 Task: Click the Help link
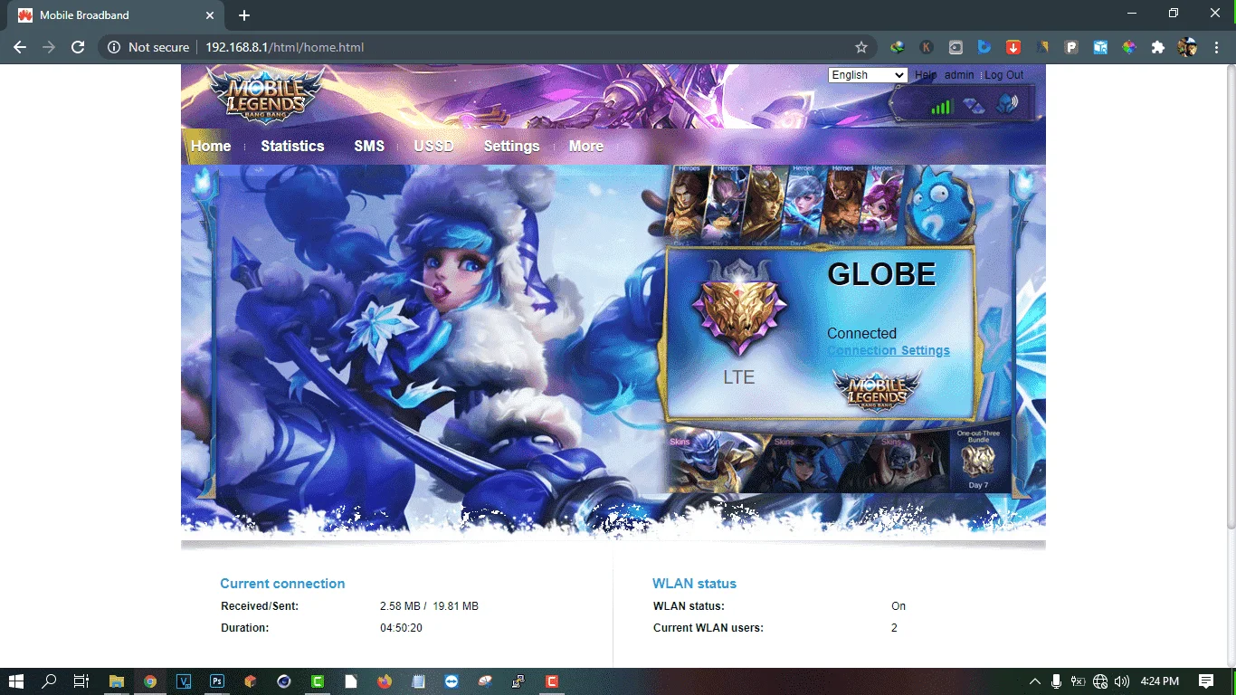click(926, 75)
